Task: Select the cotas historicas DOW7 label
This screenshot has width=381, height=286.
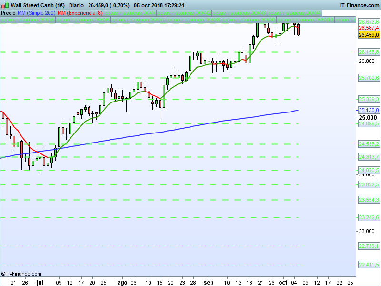Action: pyautogui.click(x=138, y=20)
